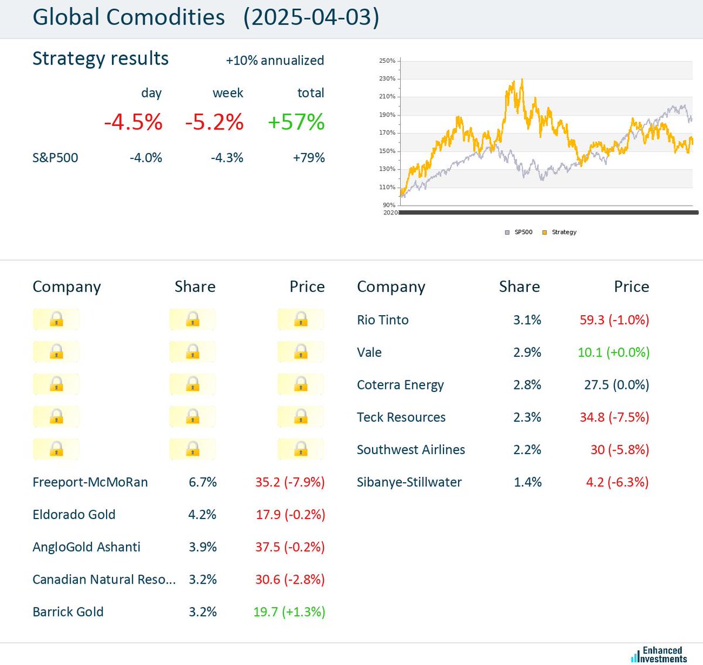Click the Enhanced Investments logo
703x665 pixels.
click(x=659, y=654)
